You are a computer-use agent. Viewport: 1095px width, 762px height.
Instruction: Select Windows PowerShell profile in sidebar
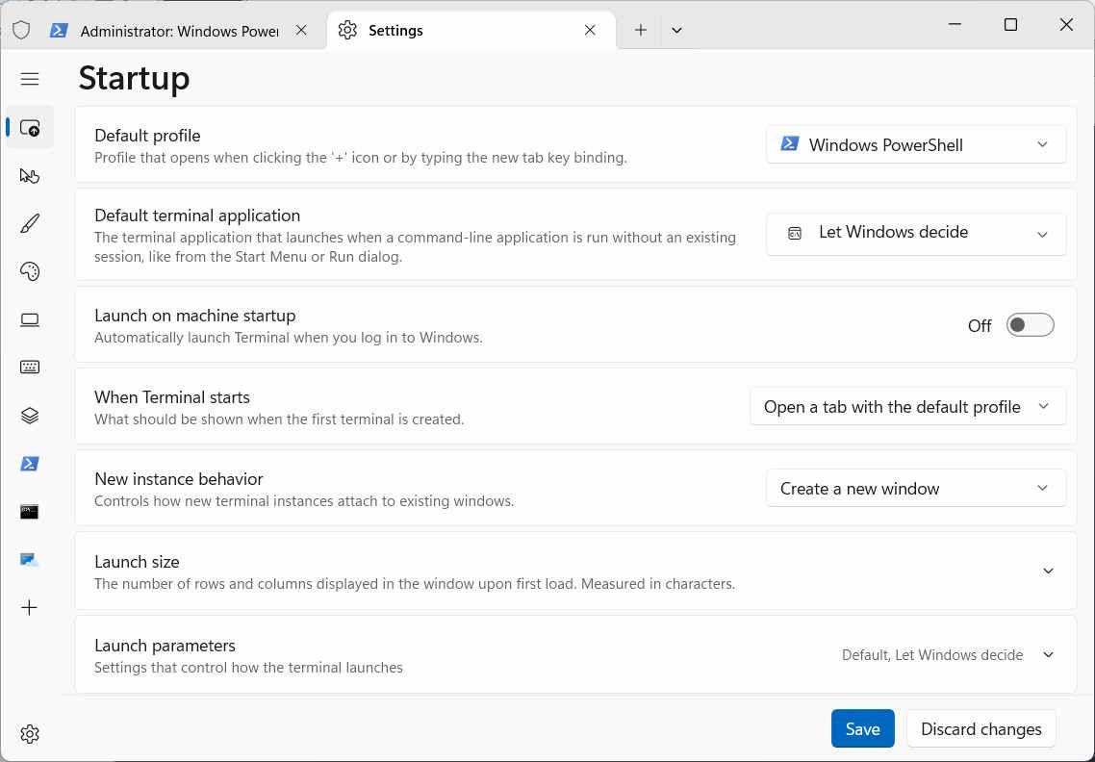pos(30,464)
